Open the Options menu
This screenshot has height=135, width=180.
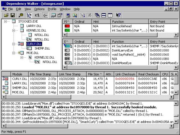pyautogui.click(x=39, y=9)
